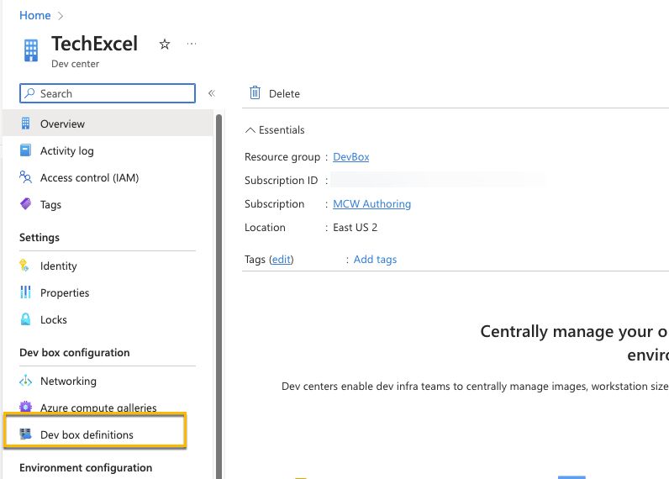Click the Dev box definitions icon
This screenshot has height=479, width=669.
click(25, 434)
